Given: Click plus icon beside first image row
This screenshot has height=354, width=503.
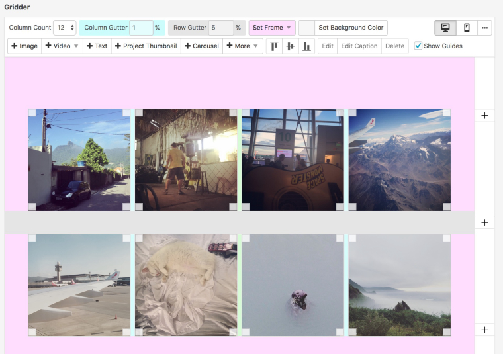Looking at the screenshot, I should point(484,116).
